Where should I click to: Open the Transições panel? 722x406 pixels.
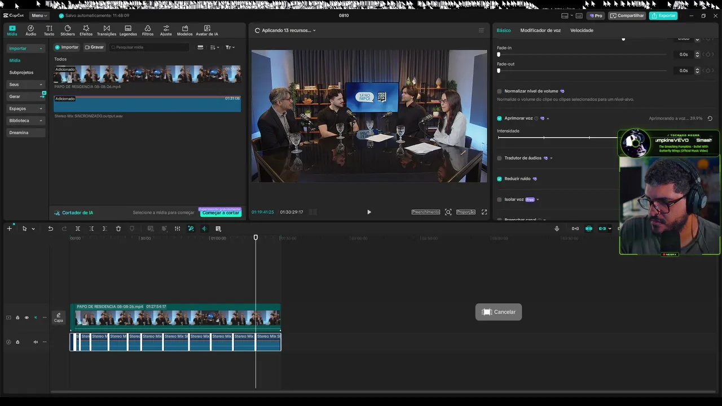tap(107, 30)
